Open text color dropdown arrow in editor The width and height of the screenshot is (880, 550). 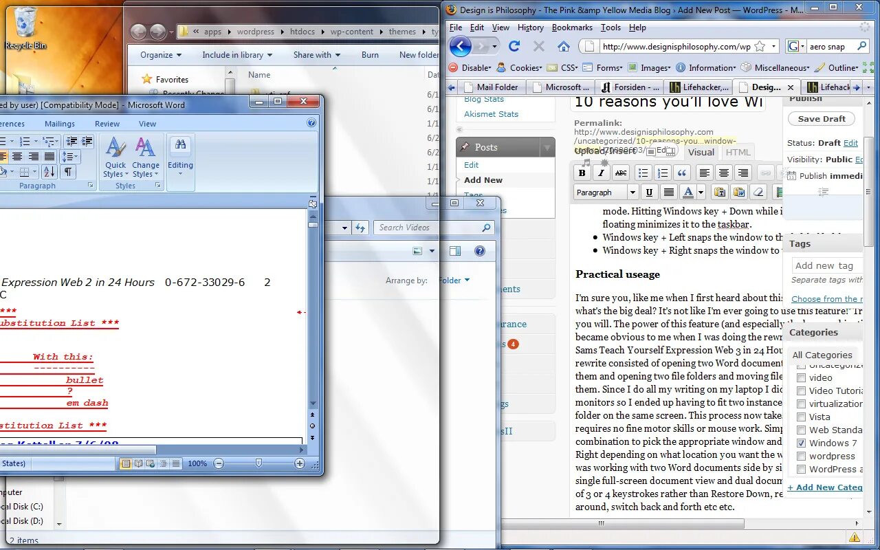click(x=701, y=192)
